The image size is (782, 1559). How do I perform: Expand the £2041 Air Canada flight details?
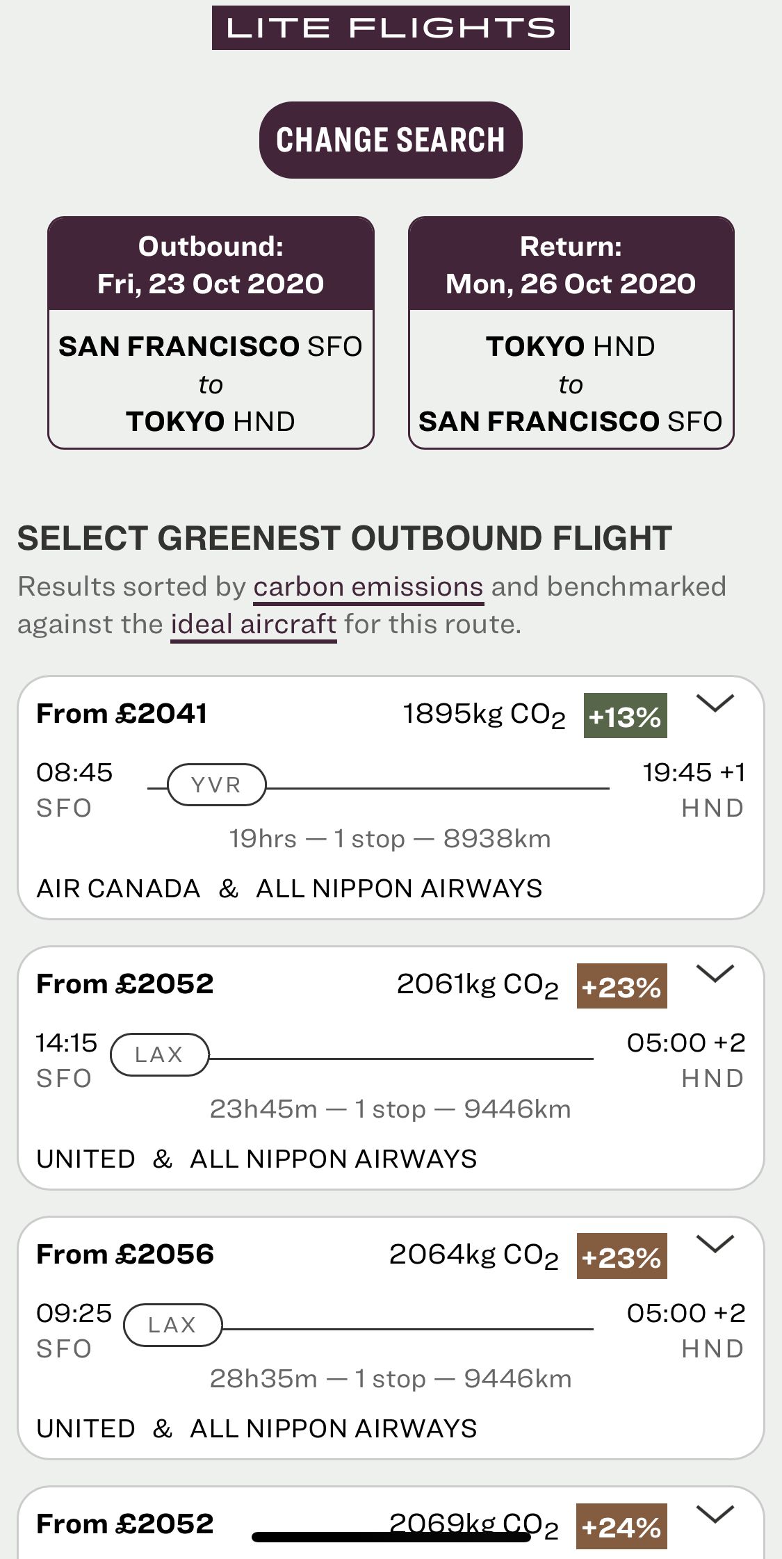[715, 704]
